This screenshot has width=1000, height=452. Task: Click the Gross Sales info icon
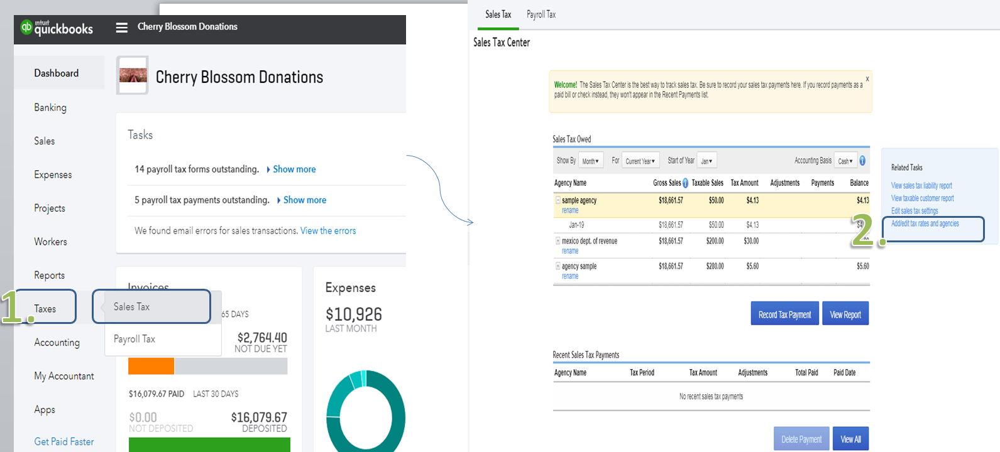pyautogui.click(x=685, y=183)
